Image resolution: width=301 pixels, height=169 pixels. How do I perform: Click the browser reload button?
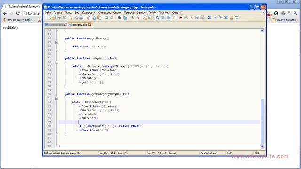[x=18, y=13]
